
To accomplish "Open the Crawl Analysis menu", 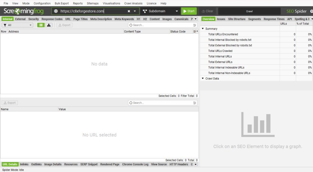I will (x=133, y=3).
